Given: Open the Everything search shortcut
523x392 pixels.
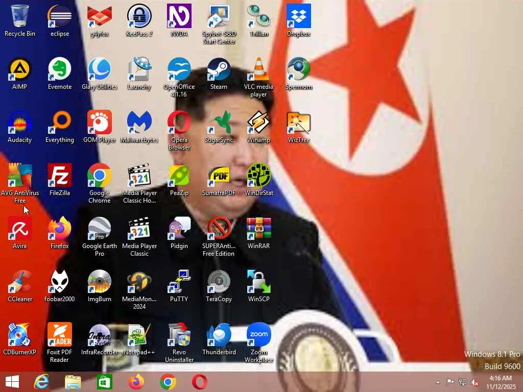Looking at the screenshot, I should pos(60,127).
